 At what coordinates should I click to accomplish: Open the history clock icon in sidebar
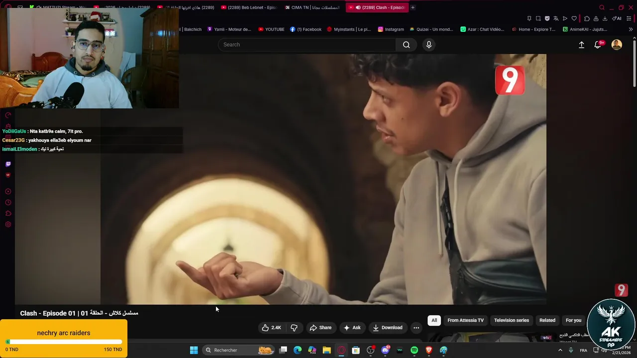pyautogui.click(x=8, y=202)
